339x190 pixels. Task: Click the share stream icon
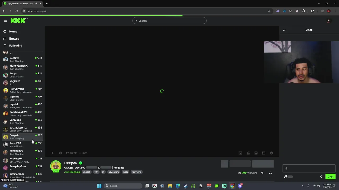[x=262, y=173]
